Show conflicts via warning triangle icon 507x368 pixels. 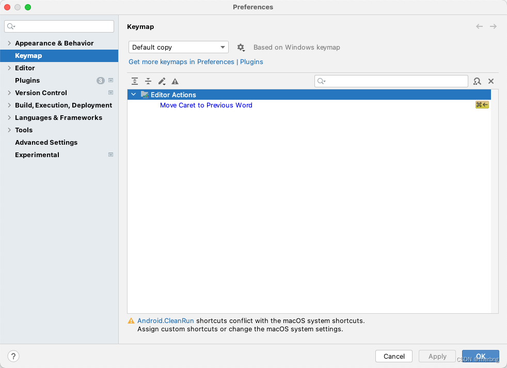click(175, 81)
